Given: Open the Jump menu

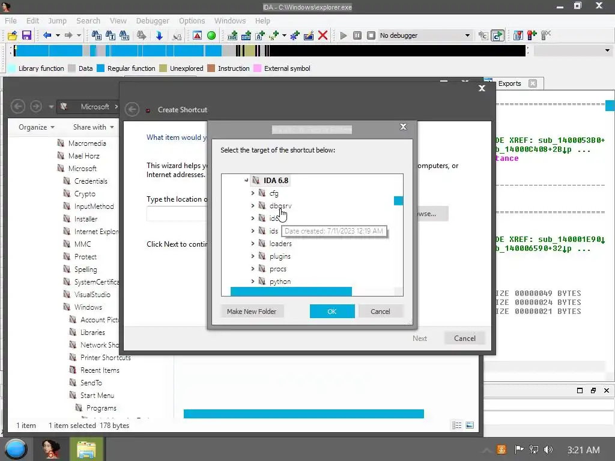Looking at the screenshot, I should [57, 21].
